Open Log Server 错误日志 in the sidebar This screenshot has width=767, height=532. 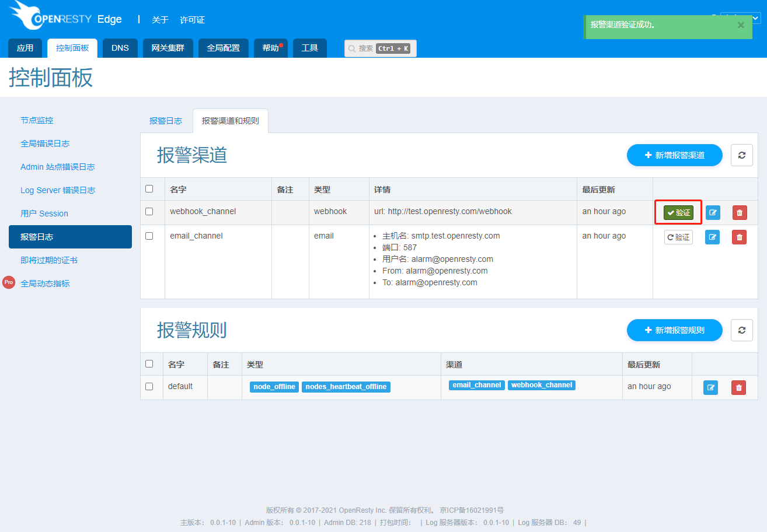click(58, 190)
